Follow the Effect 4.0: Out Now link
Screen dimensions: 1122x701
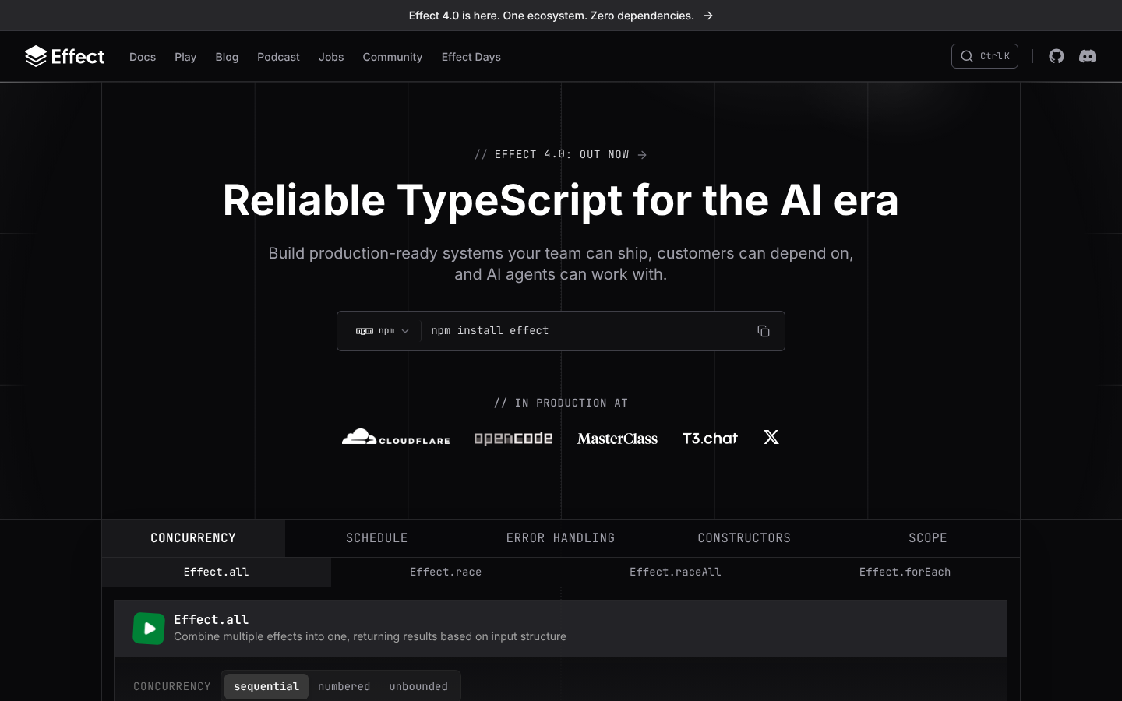tap(561, 154)
